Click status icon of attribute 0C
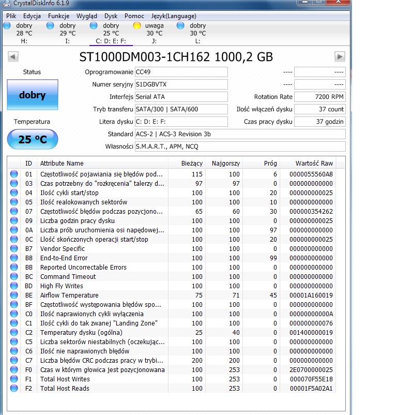 [x=14, y=239]
